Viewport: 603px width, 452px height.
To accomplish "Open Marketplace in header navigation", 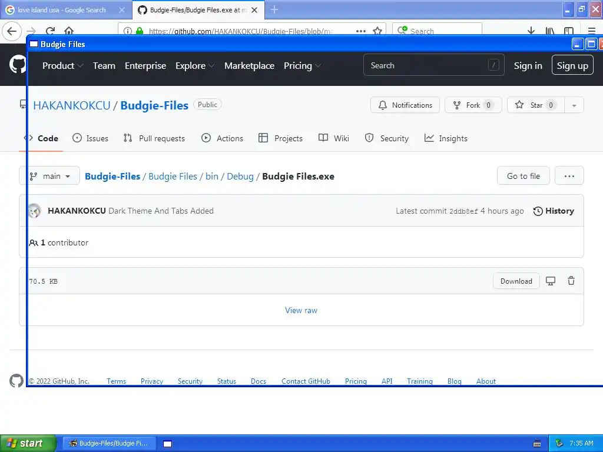I will coord(249,66).
